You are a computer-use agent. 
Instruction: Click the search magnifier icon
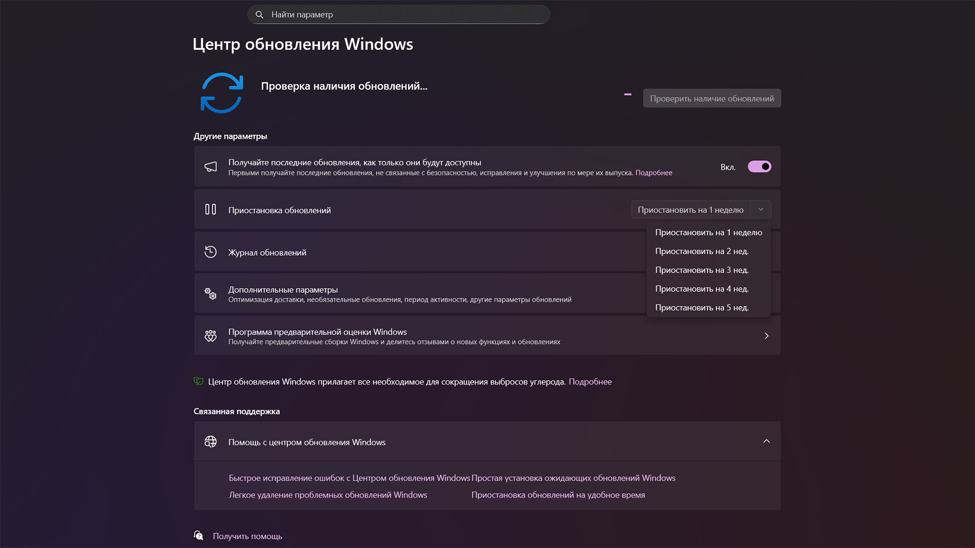[x=259, y=15]
